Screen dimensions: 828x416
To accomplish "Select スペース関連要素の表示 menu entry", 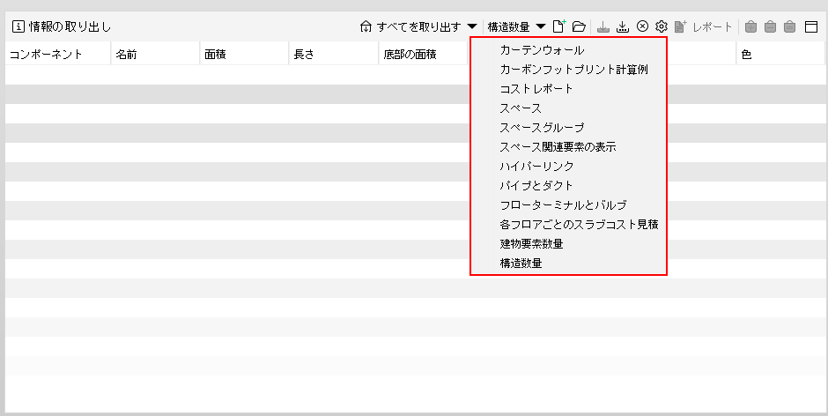I will coord(568,147).
